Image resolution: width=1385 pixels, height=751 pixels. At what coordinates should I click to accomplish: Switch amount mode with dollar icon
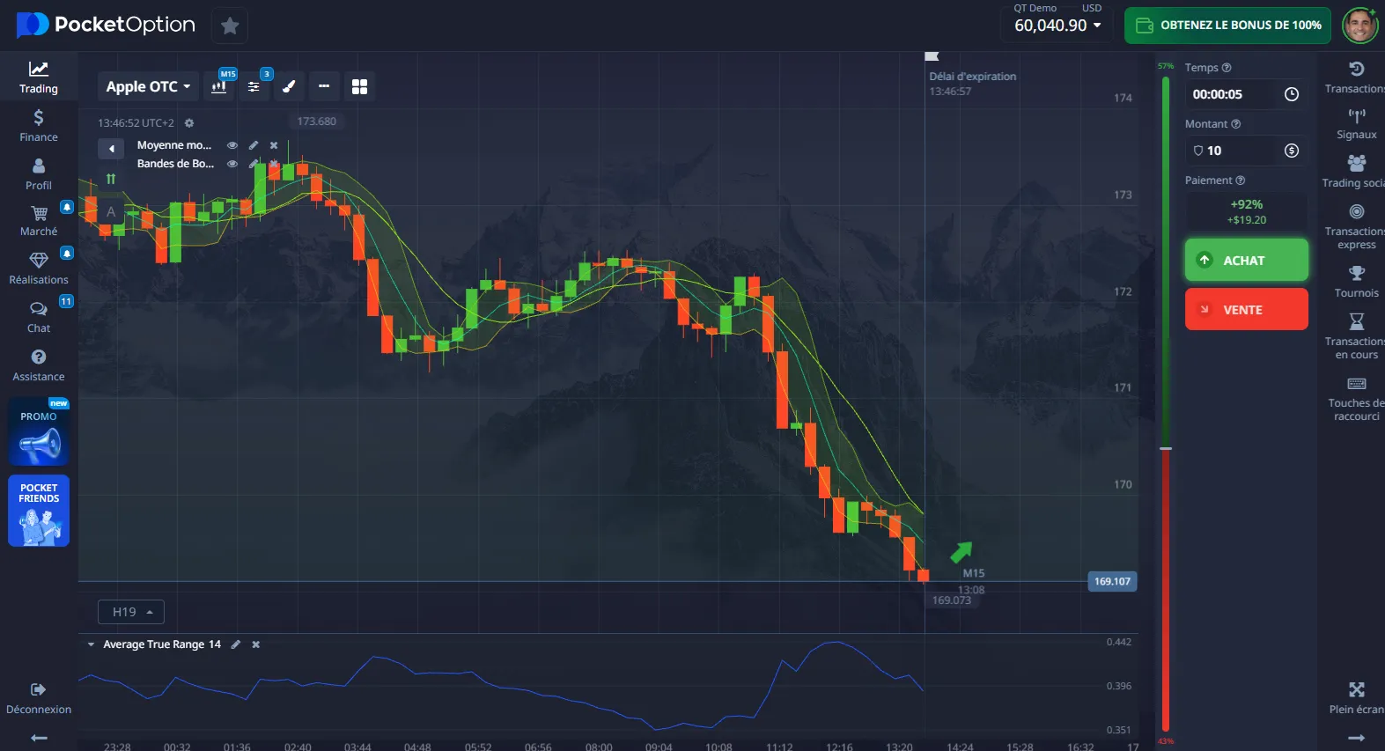[x=1292, y=151]
